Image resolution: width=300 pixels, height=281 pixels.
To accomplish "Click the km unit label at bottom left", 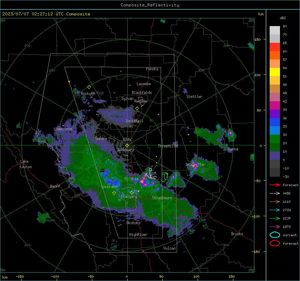I will coord(5,277).
